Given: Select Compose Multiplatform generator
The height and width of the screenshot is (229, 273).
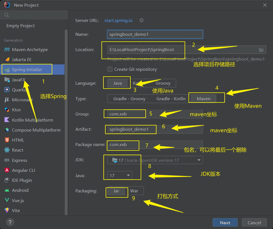Looking at the screenshot, I should (36, 130).
